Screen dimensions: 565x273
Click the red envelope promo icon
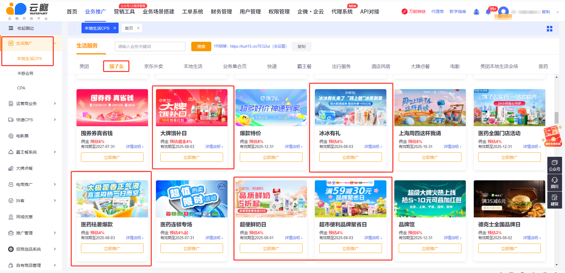552,136
